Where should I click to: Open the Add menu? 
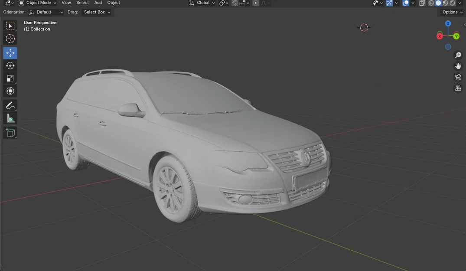point(98,3)
